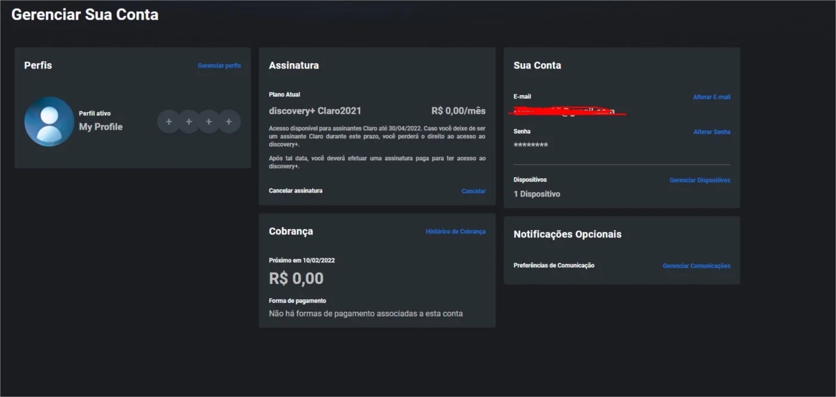Click the Não há formas de pagamento text

(x=366, y=314)
